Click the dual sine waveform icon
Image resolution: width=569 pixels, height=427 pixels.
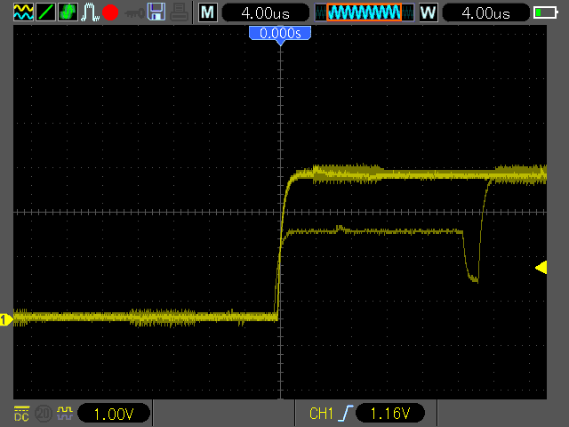tap(23, 12)
